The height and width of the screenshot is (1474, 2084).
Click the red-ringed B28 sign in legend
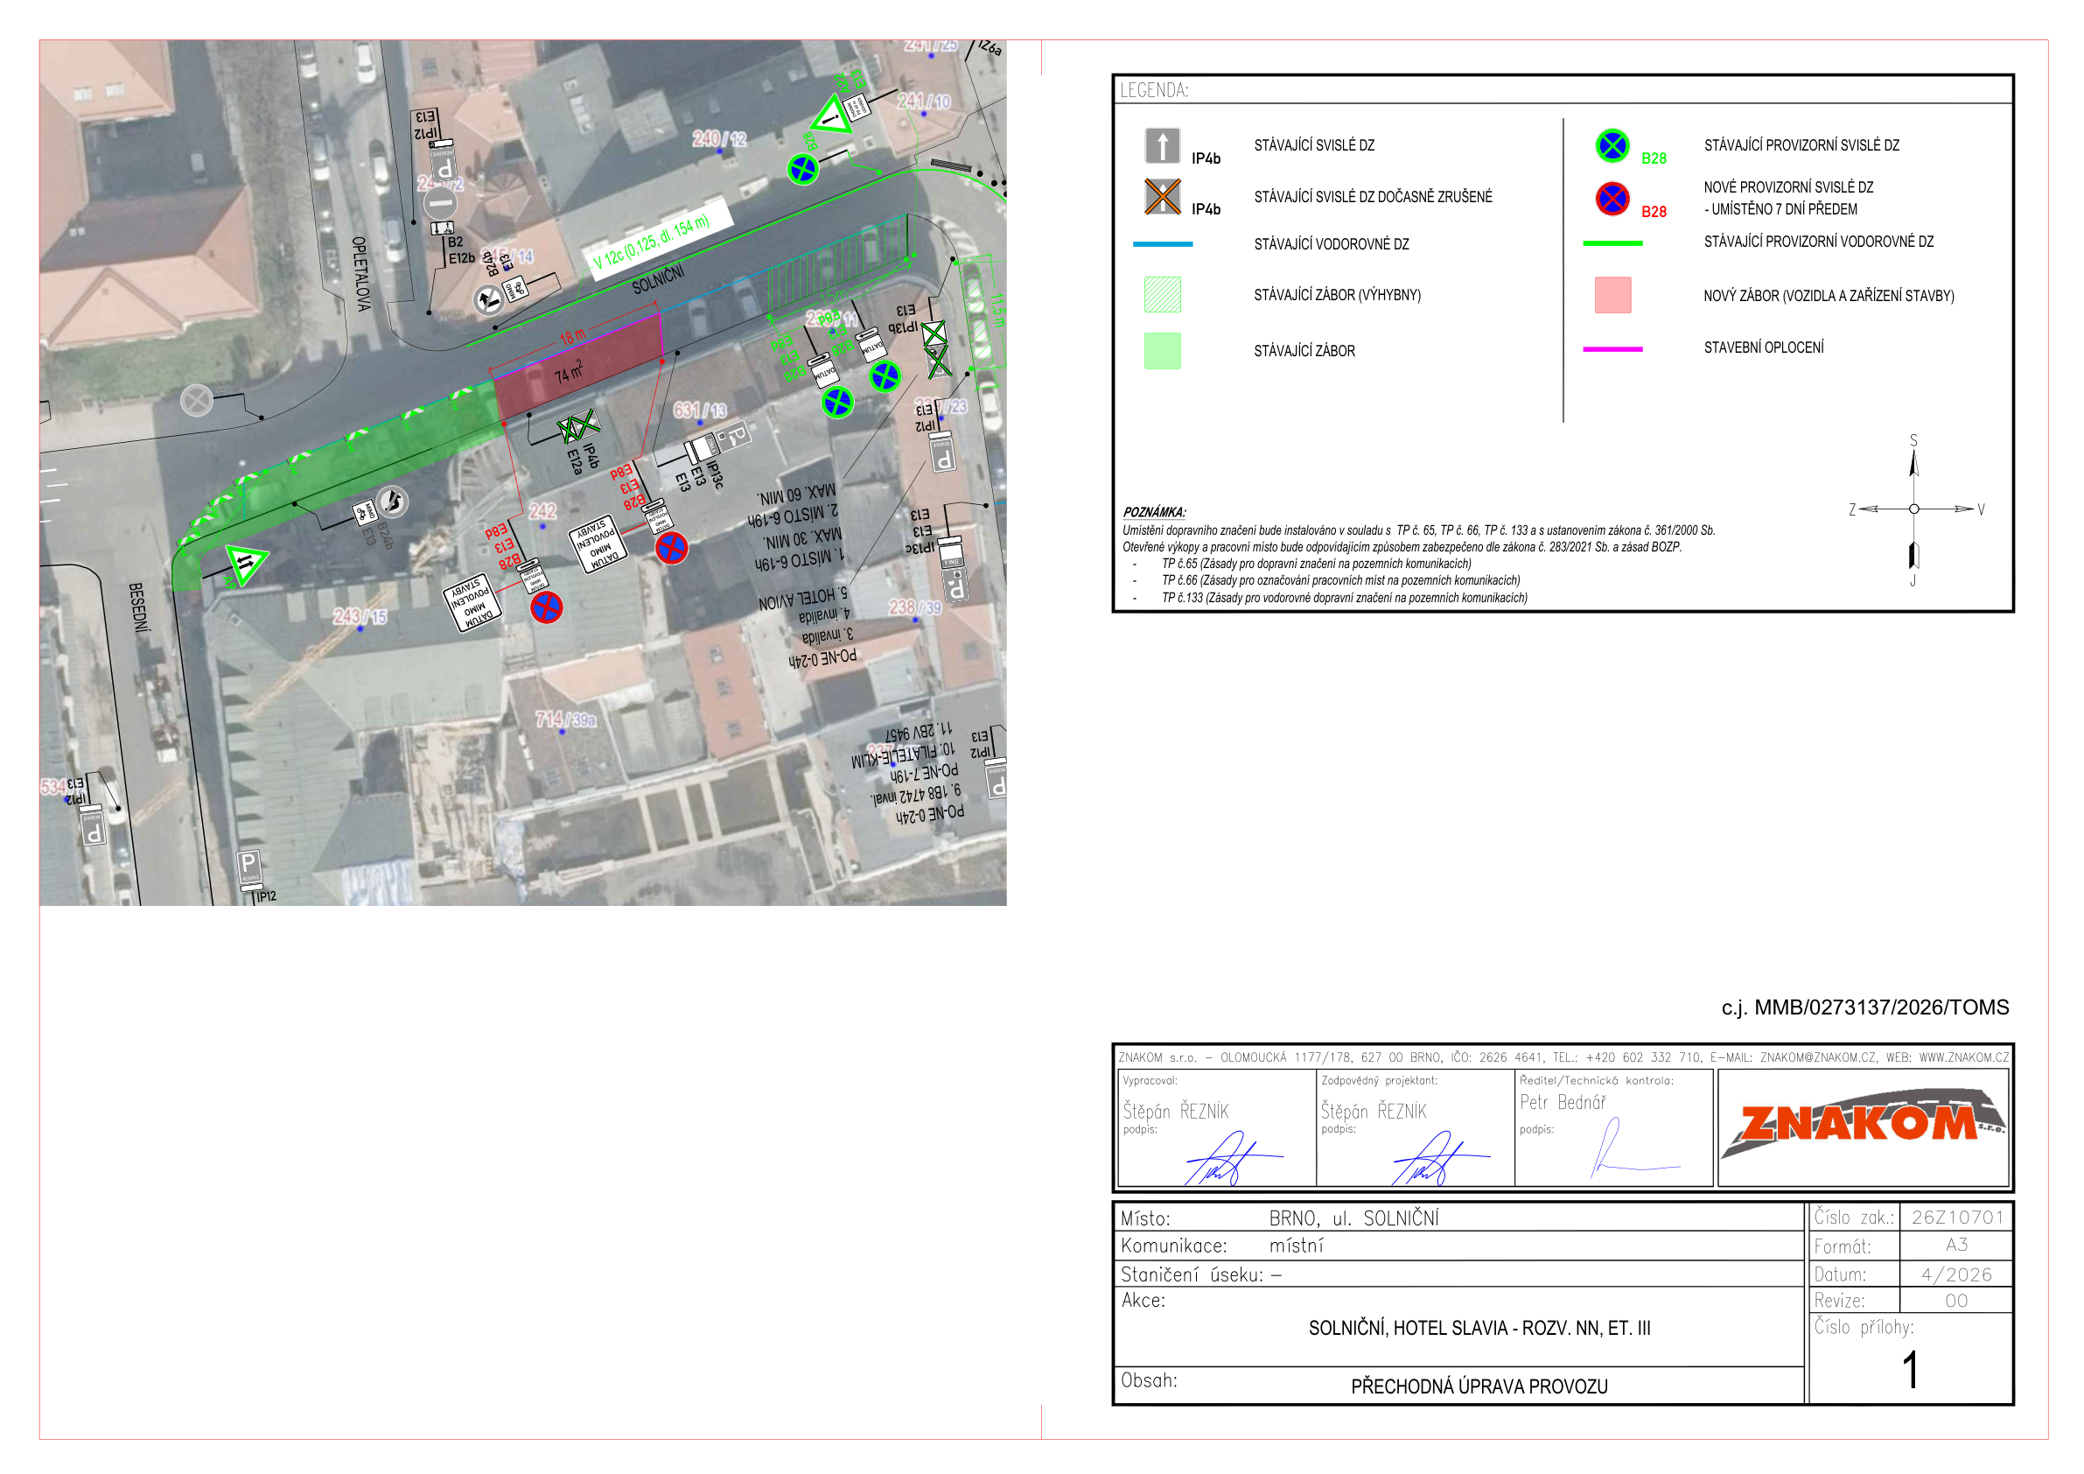click(1612, 198)
